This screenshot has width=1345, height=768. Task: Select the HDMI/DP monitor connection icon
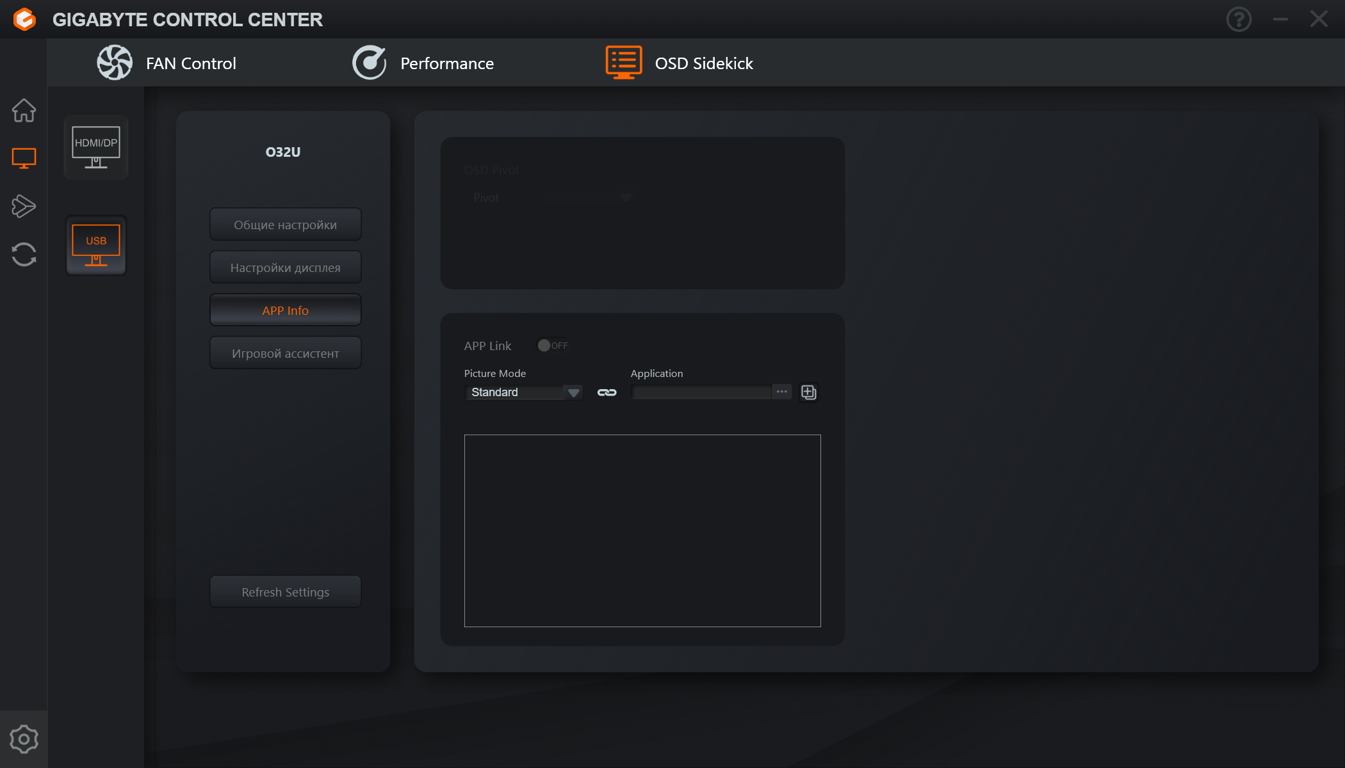(96, 147)
